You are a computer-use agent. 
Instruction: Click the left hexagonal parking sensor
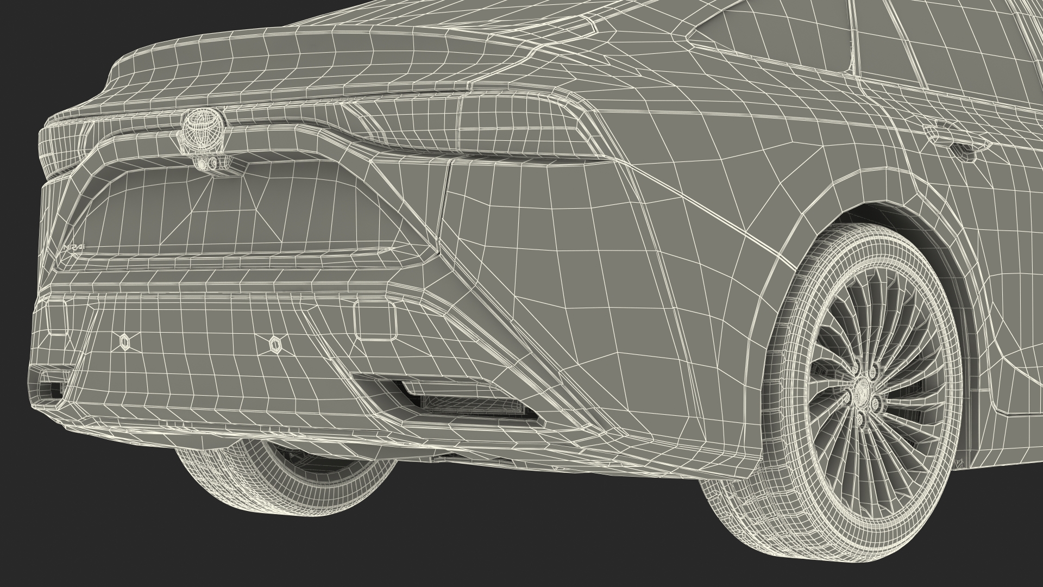[x=125, y=341]
